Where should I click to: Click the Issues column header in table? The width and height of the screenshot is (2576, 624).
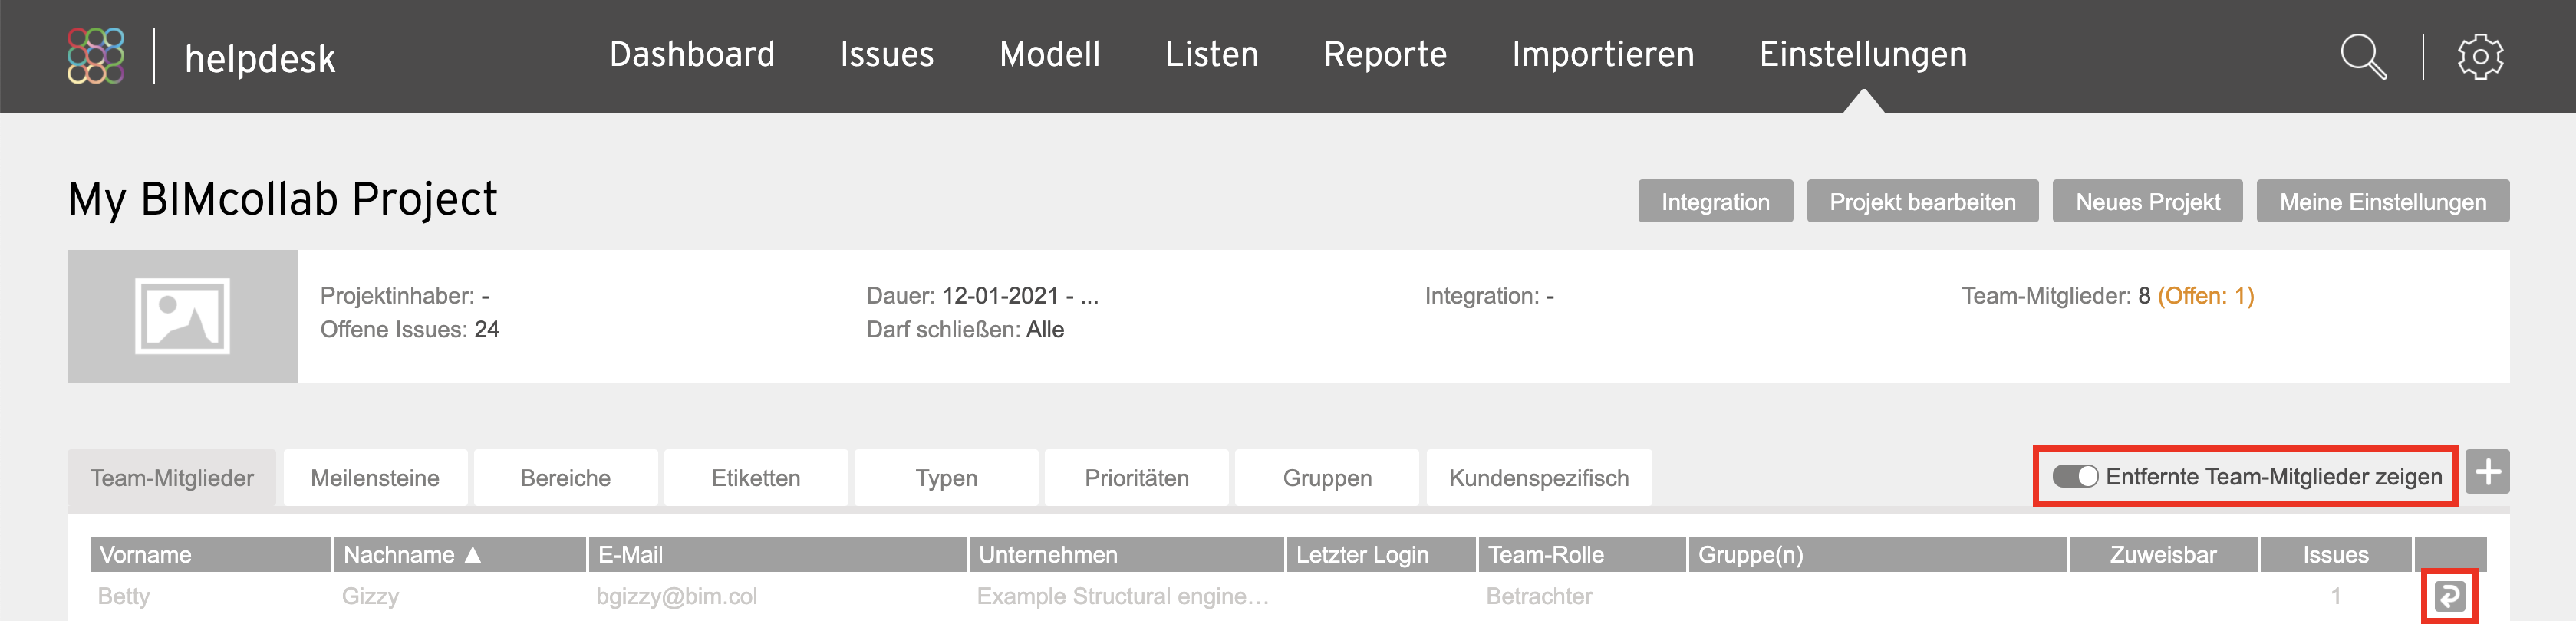[2336, 554]
